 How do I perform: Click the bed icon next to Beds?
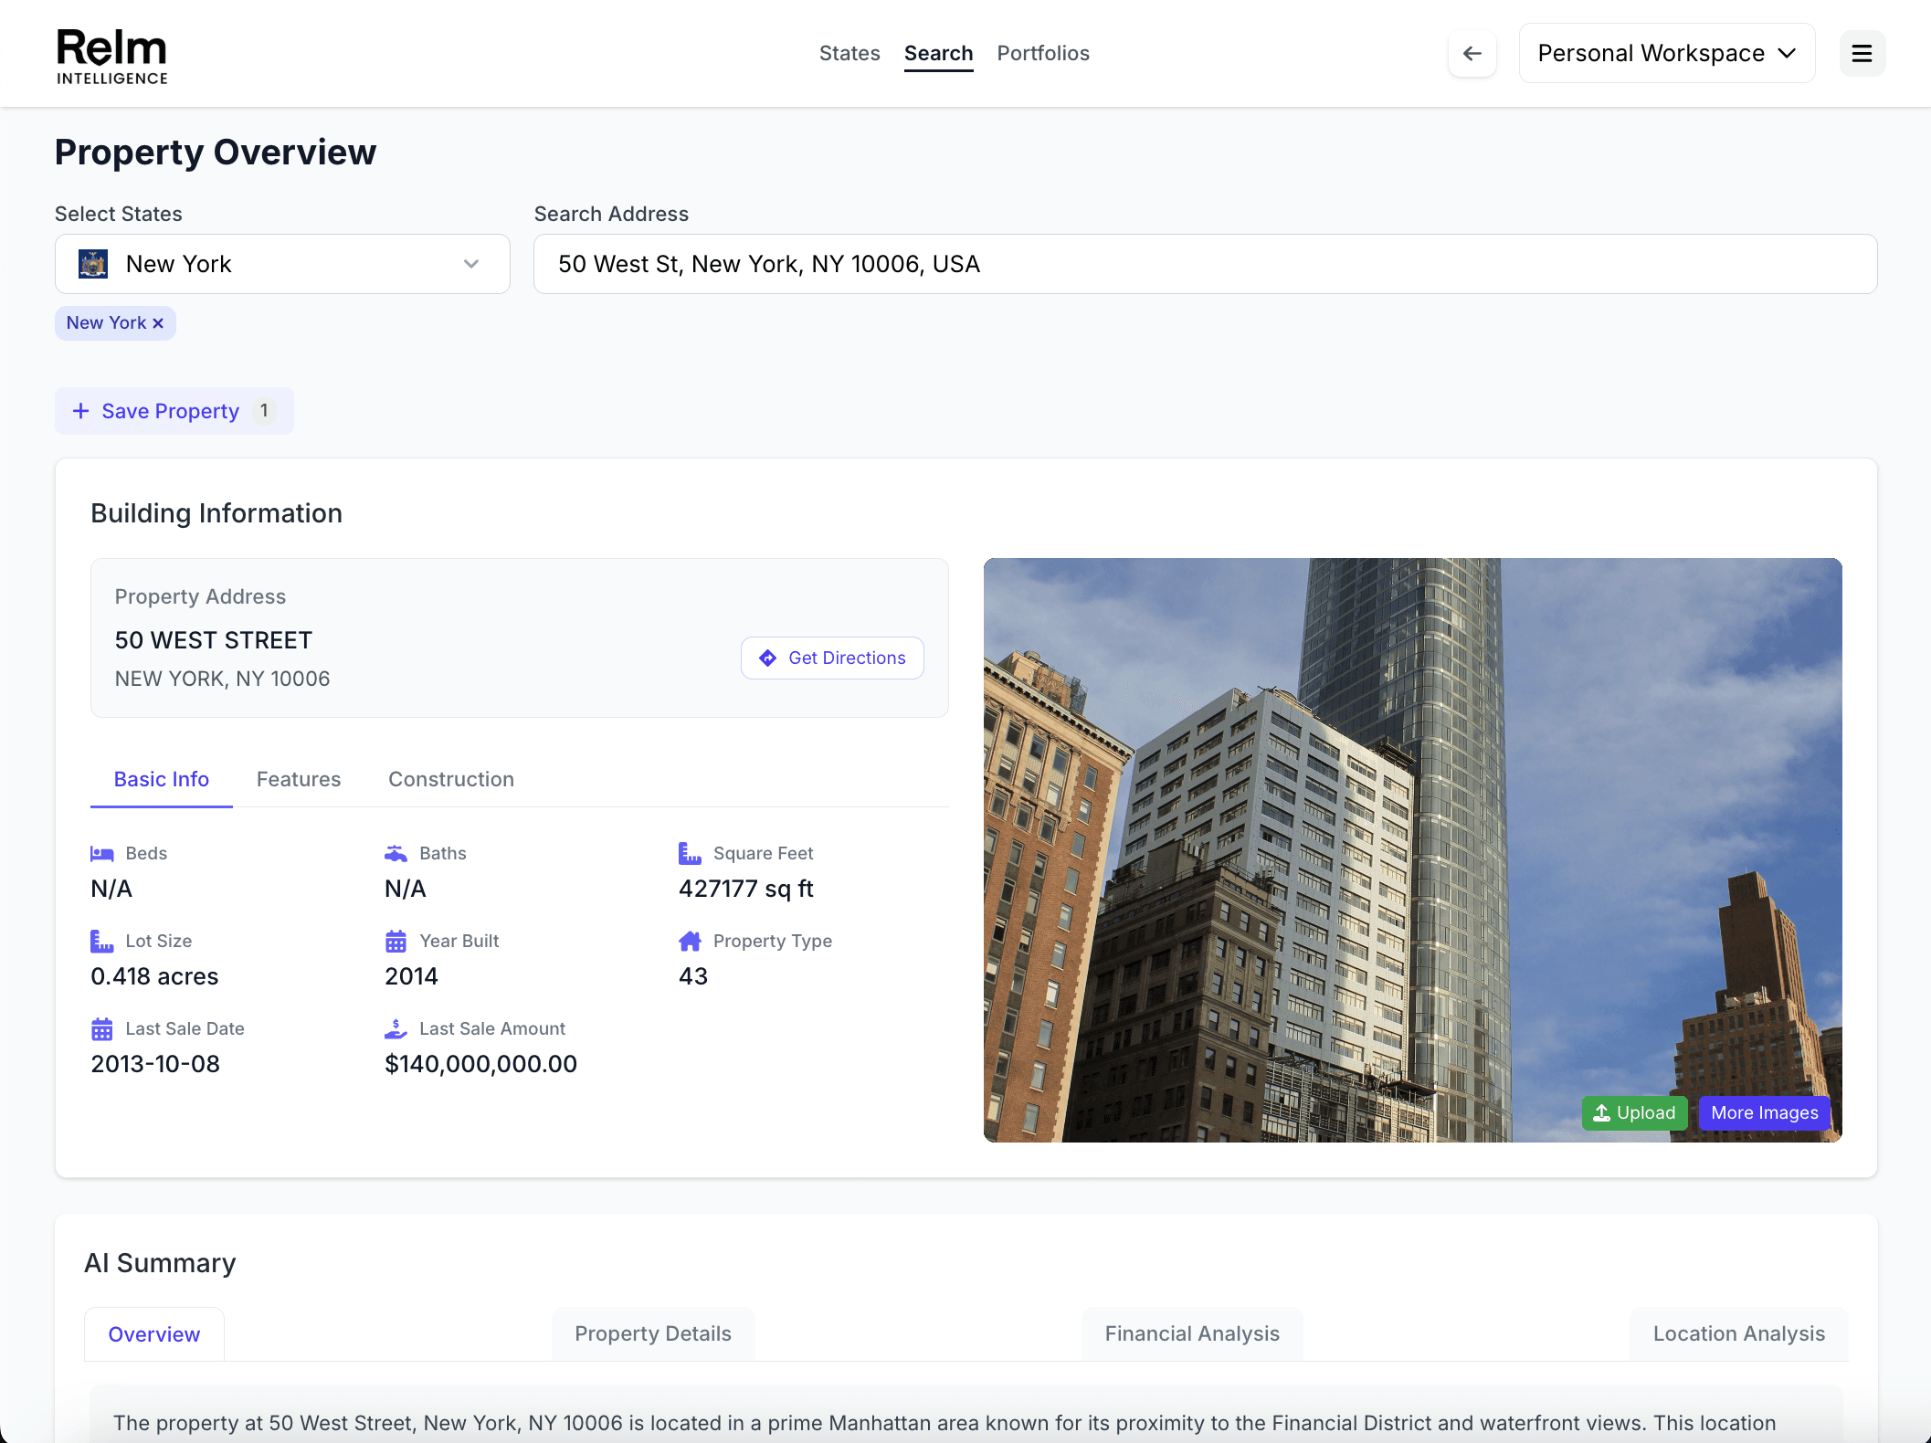[101, 853]
